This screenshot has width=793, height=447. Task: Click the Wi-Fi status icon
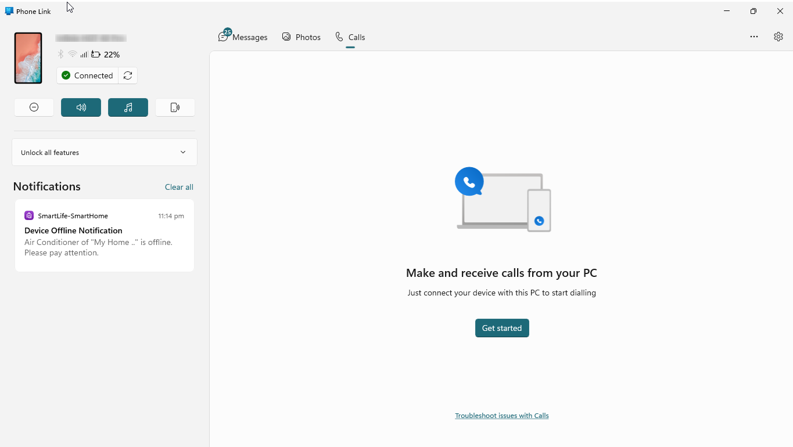pyautogui.click(x=73, y=55)
